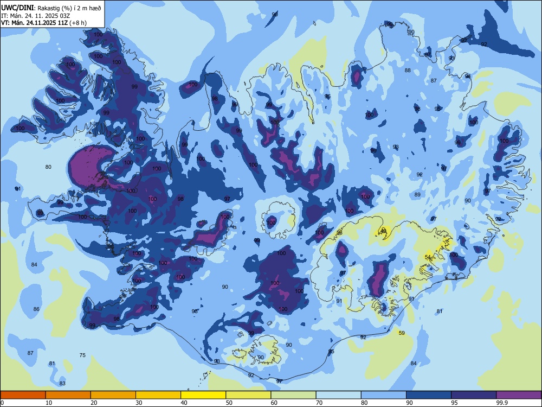Image resolution: width=542 pixels, height=407 pixels.
Task: Click the light orange 20–30 legend swatch
Action: click(113, 395)
